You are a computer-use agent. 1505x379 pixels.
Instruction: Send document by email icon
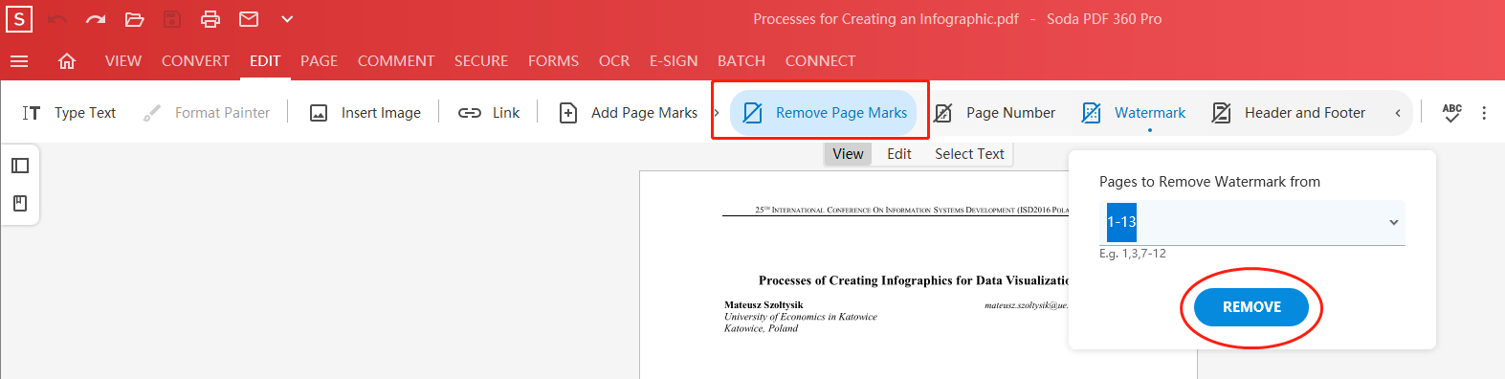click(249, 19)
